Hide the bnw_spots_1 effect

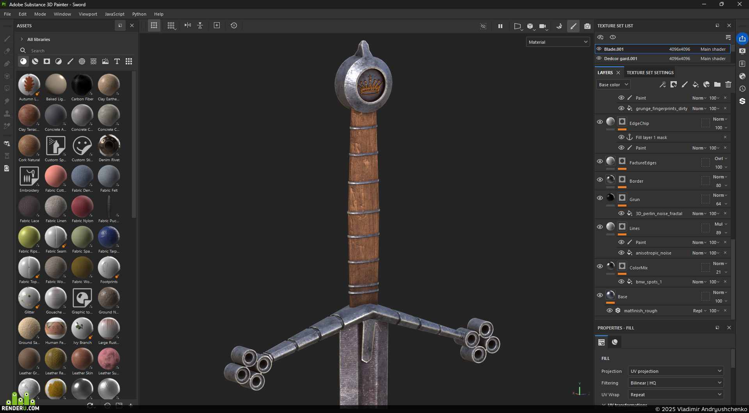(x=621, y=281)
